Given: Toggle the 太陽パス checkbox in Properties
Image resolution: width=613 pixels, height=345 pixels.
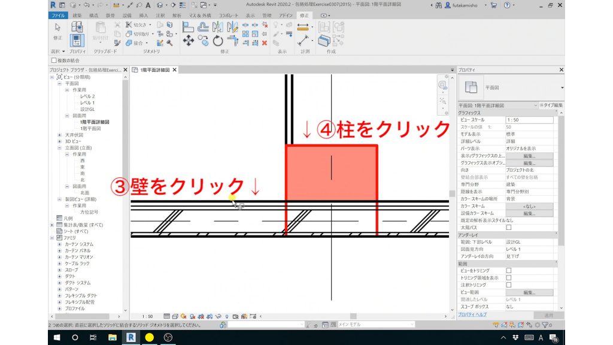Looking at the screenshot, I should [x=509, y=228].
